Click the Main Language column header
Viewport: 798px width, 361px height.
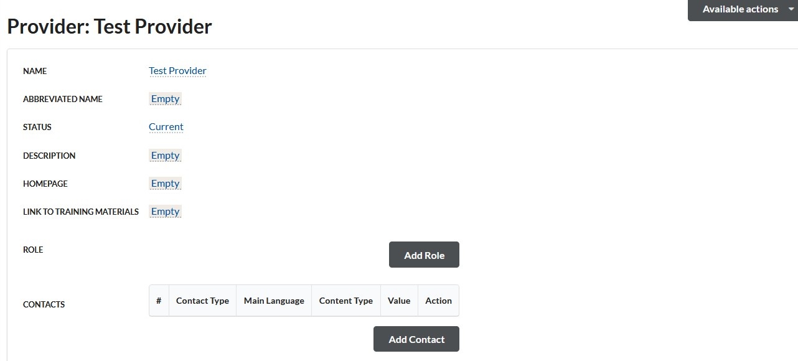click(x=274, y=301)
